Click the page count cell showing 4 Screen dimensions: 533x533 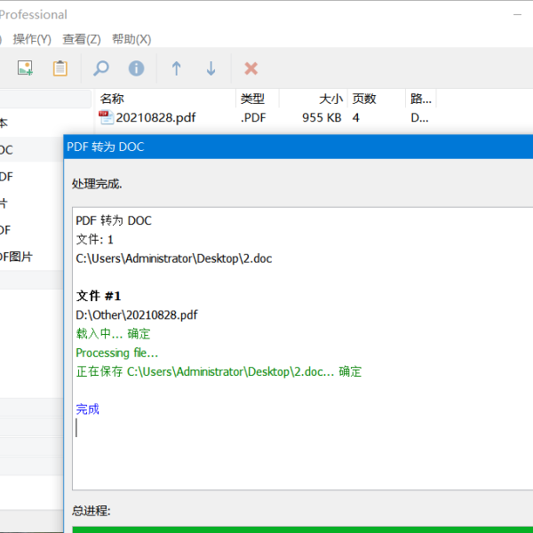[355, 117]
